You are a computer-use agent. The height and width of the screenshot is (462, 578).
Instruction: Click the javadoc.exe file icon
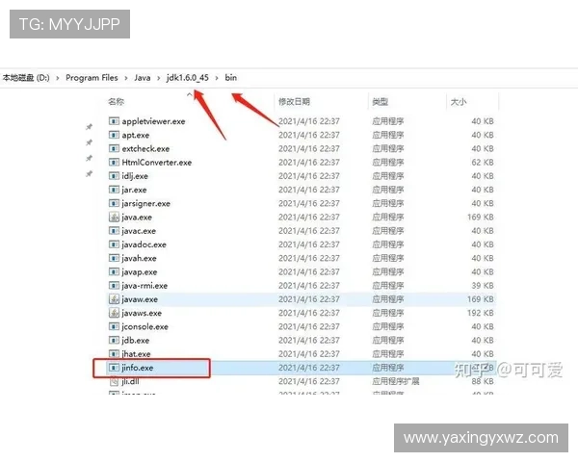(x=114, y=244)
